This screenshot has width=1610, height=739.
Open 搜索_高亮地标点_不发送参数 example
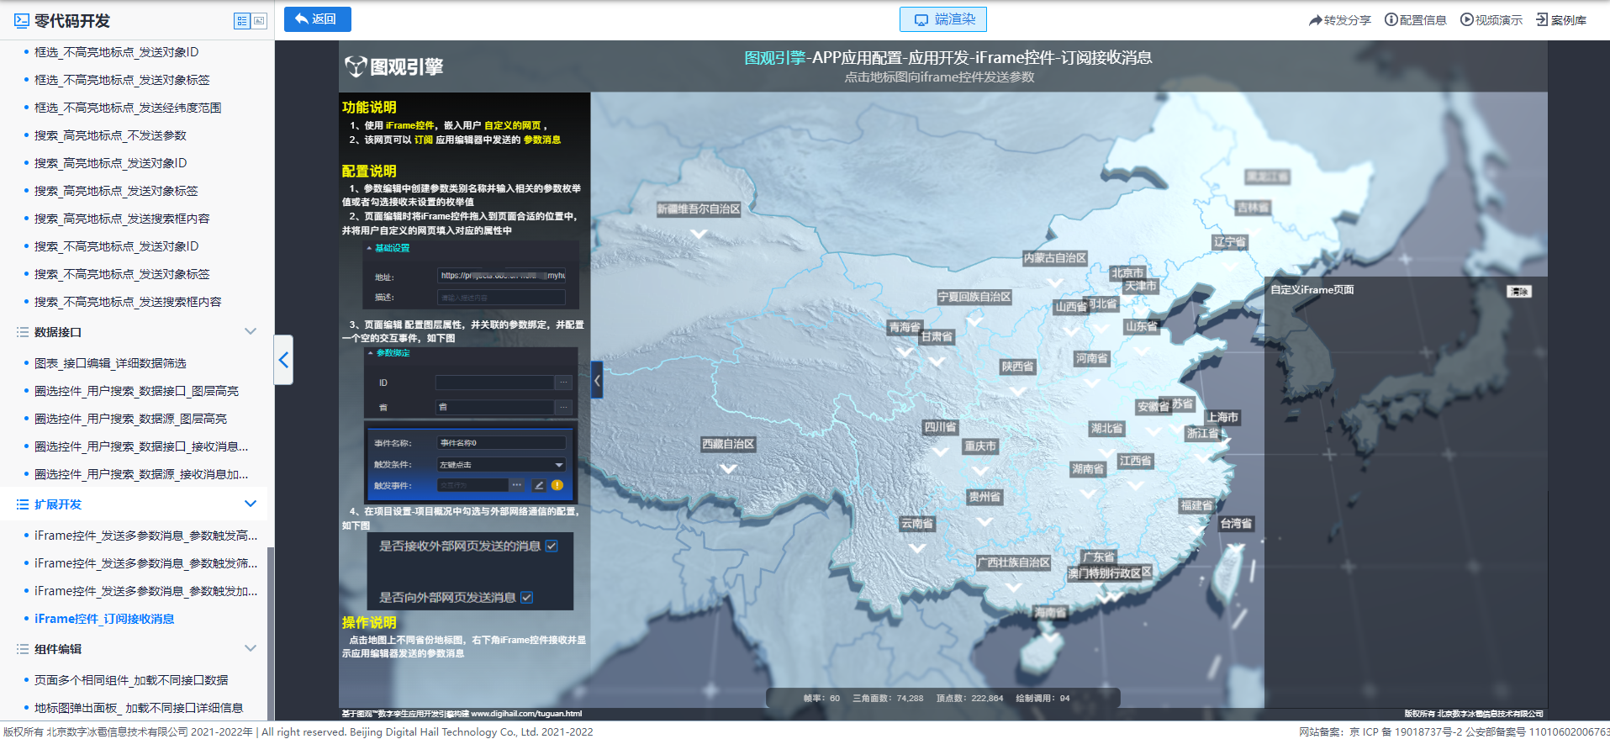[x=110, y=135]
